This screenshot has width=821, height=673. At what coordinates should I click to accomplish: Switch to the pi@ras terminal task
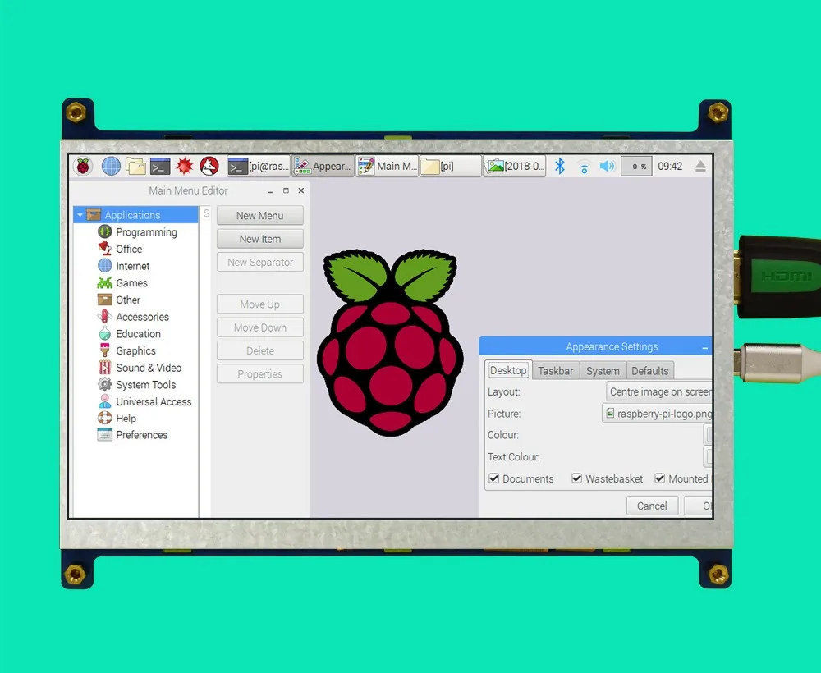(x=259, y=167)
